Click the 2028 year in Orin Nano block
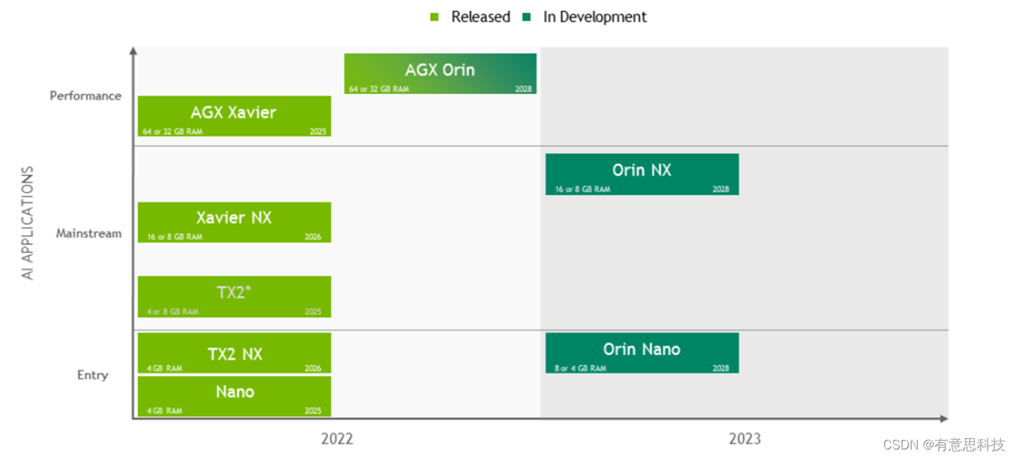Screen dimensions: 1016x458 tap(721, 368)
